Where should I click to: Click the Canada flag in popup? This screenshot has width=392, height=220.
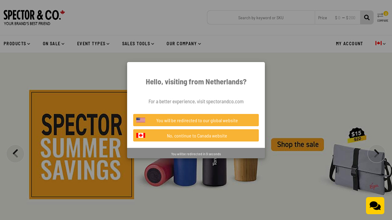(x=141, y=135)
